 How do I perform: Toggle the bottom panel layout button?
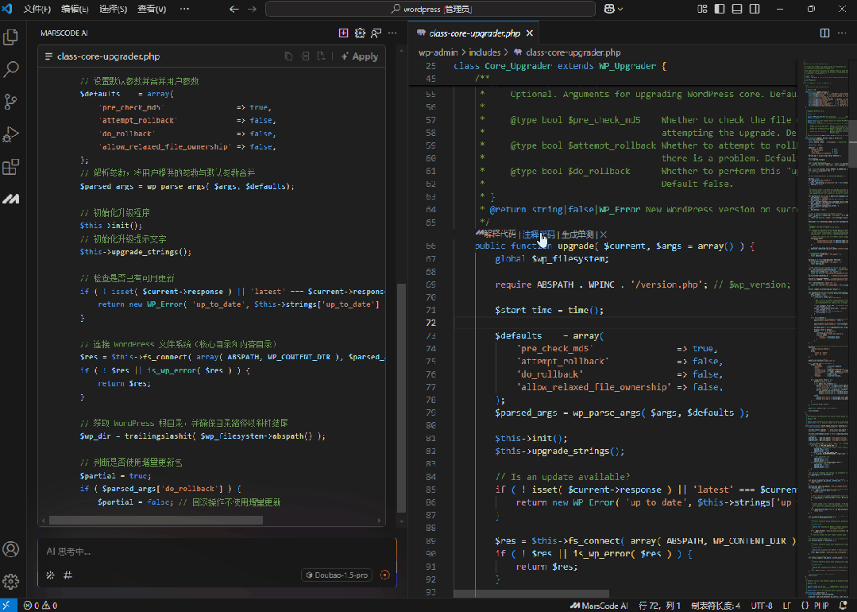(x=737, y=9)
